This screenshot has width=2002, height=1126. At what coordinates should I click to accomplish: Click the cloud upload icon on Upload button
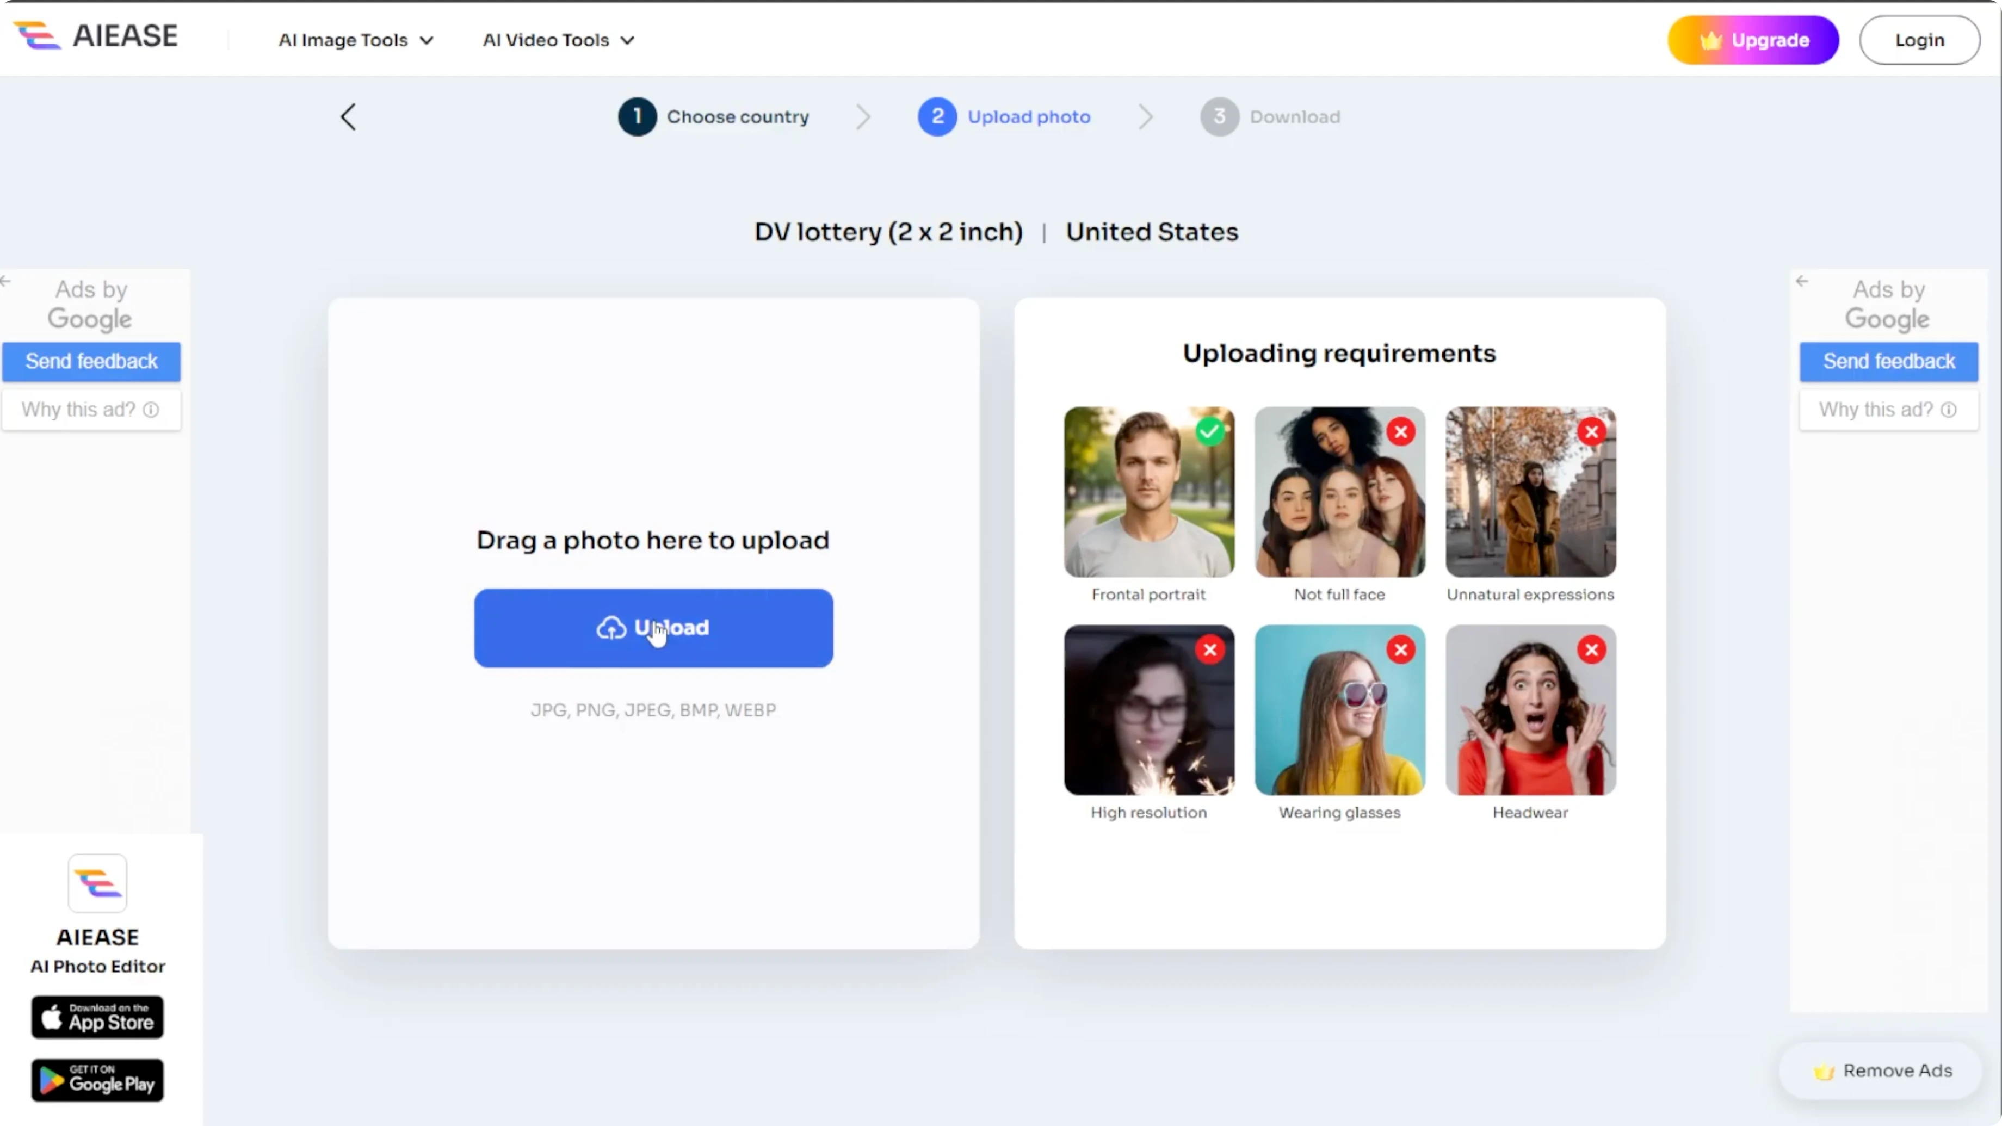[611, 628]
